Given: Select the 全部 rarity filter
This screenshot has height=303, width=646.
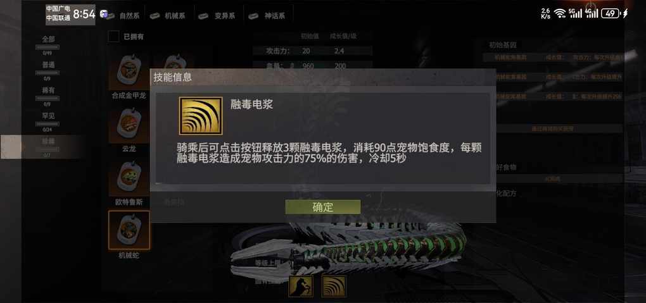Looking at the screenshot, I should coord(47,39).
